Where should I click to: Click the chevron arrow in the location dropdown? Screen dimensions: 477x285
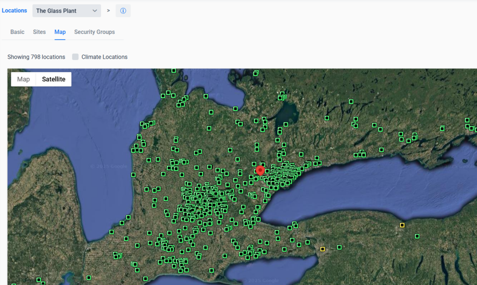pos(95,11)
